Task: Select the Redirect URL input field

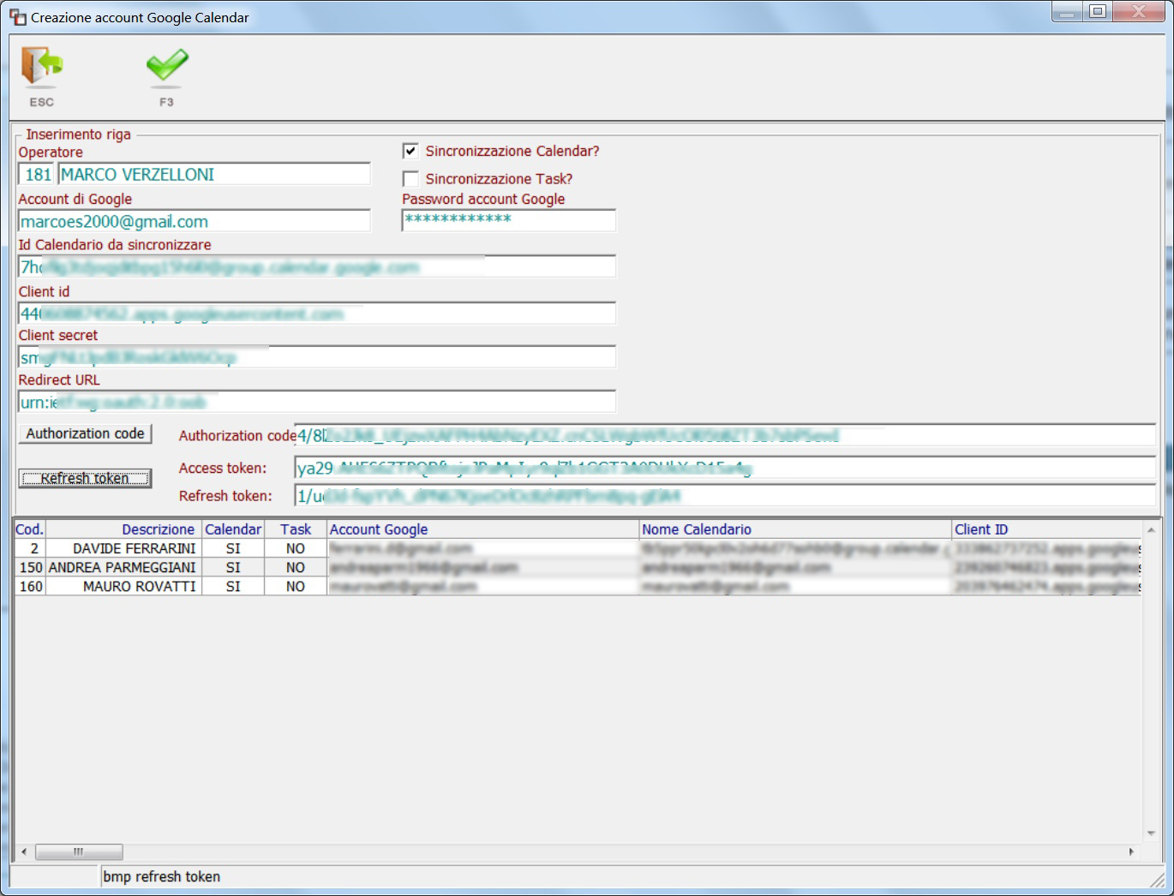Action: [x=316, y=402]
